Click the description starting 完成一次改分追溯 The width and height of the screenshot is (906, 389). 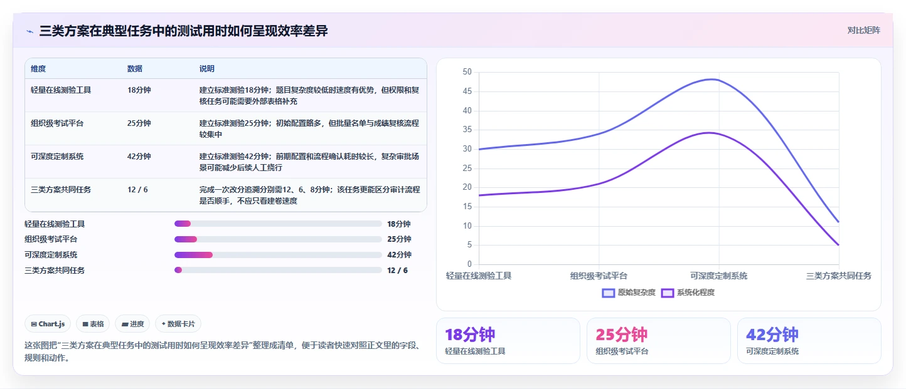[x=309, y=195]
